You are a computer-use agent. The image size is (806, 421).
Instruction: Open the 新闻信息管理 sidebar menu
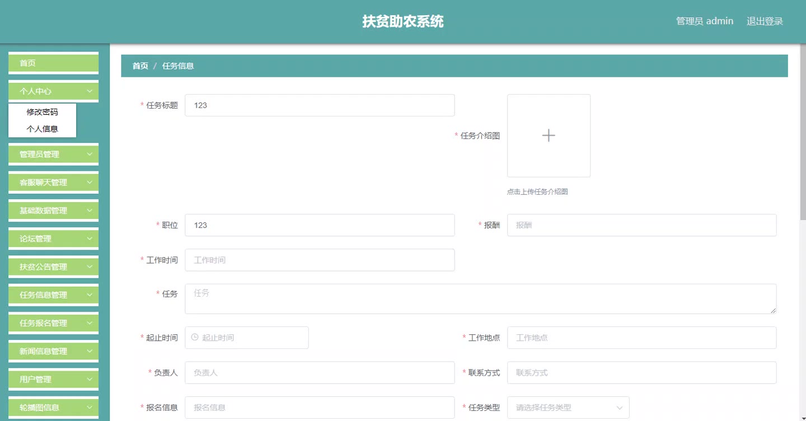pyautogui.click(x=53, y=351)
